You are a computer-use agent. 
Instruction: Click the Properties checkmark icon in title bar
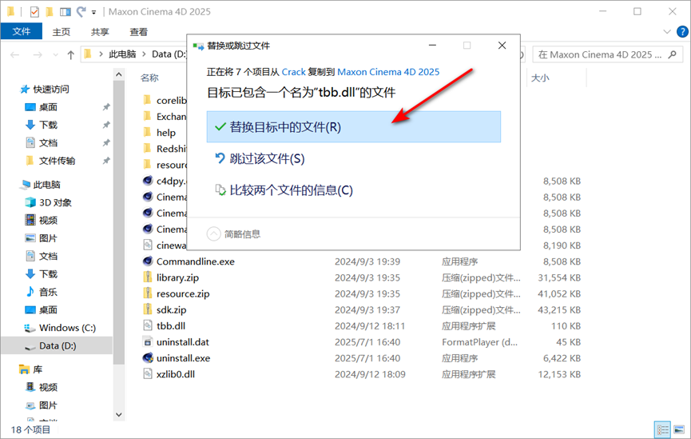[x=34, y=12]
